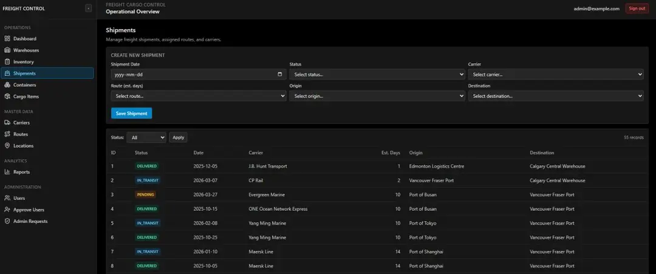Collapse the sidebar with the chevron button
This screenshot has height=274, width=656.
[88, 9]
